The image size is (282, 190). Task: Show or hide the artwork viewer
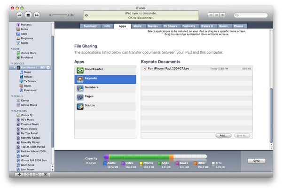(x=46, y=174)
